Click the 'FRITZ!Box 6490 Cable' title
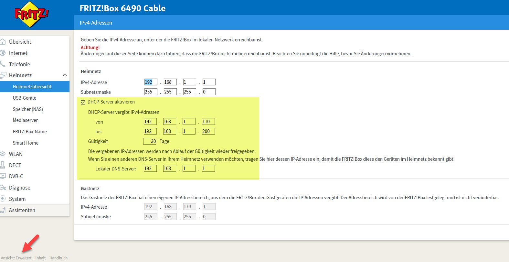 click(x=123, y=8)
